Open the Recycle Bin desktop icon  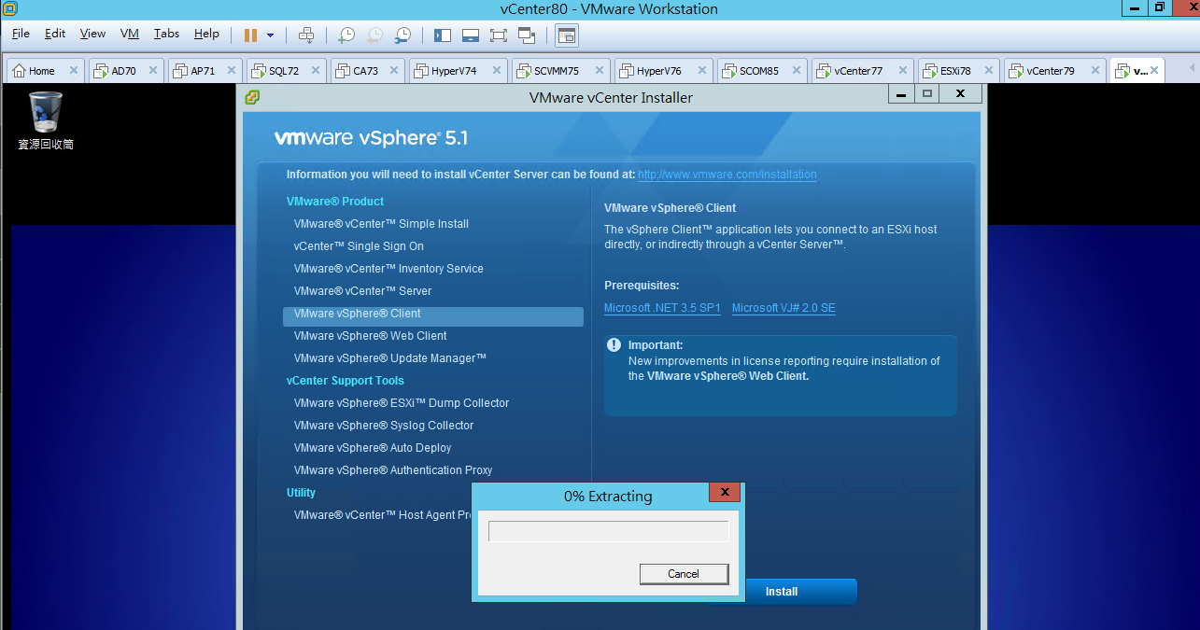pos(46,120)
